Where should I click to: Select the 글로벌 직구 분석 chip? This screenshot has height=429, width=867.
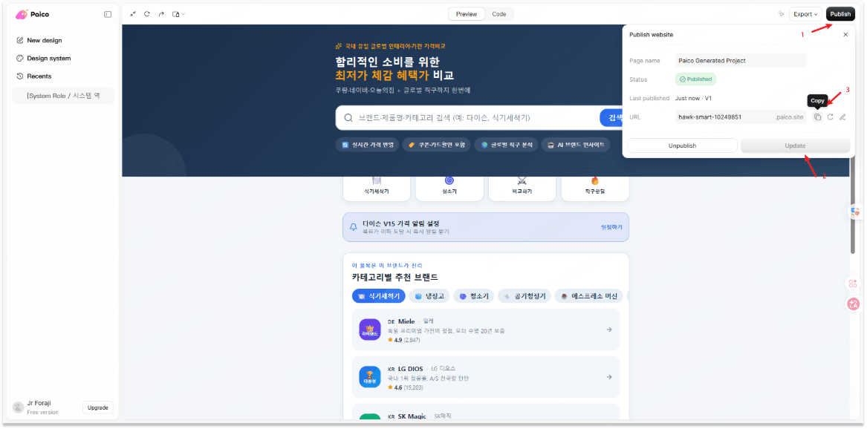click(506, 145)
